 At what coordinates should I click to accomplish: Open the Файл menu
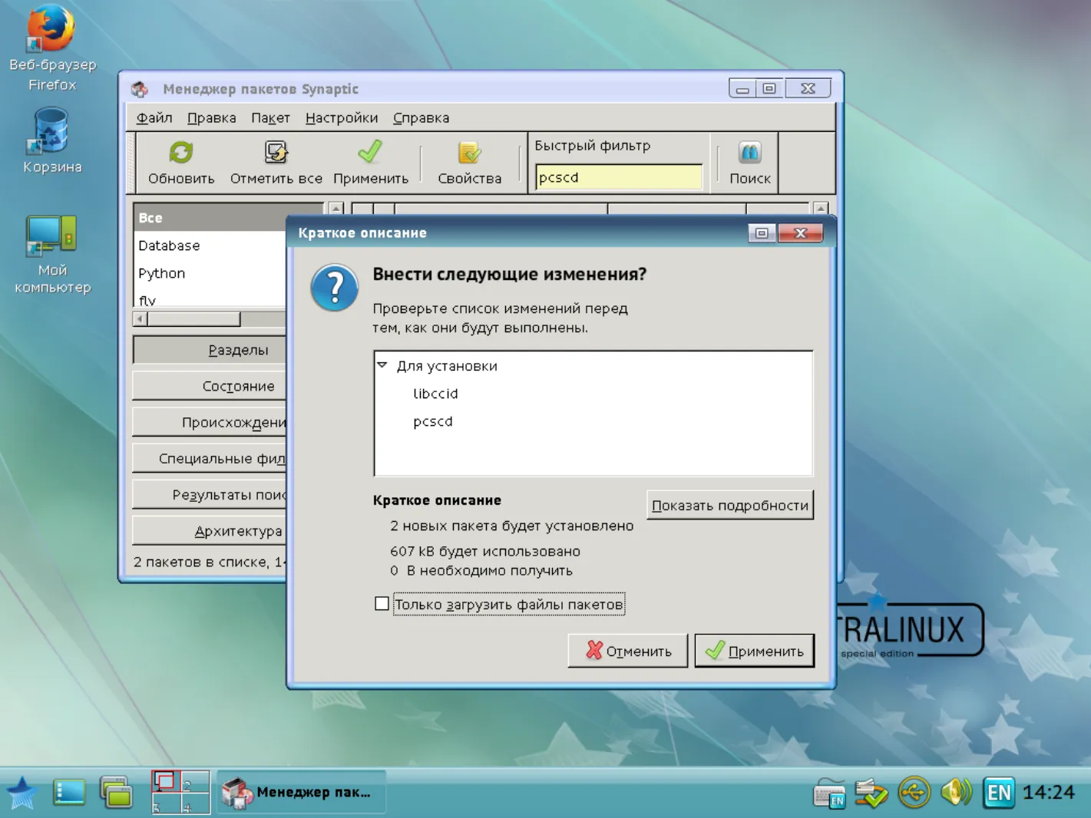pyautogui.click(x=154, y=117)
